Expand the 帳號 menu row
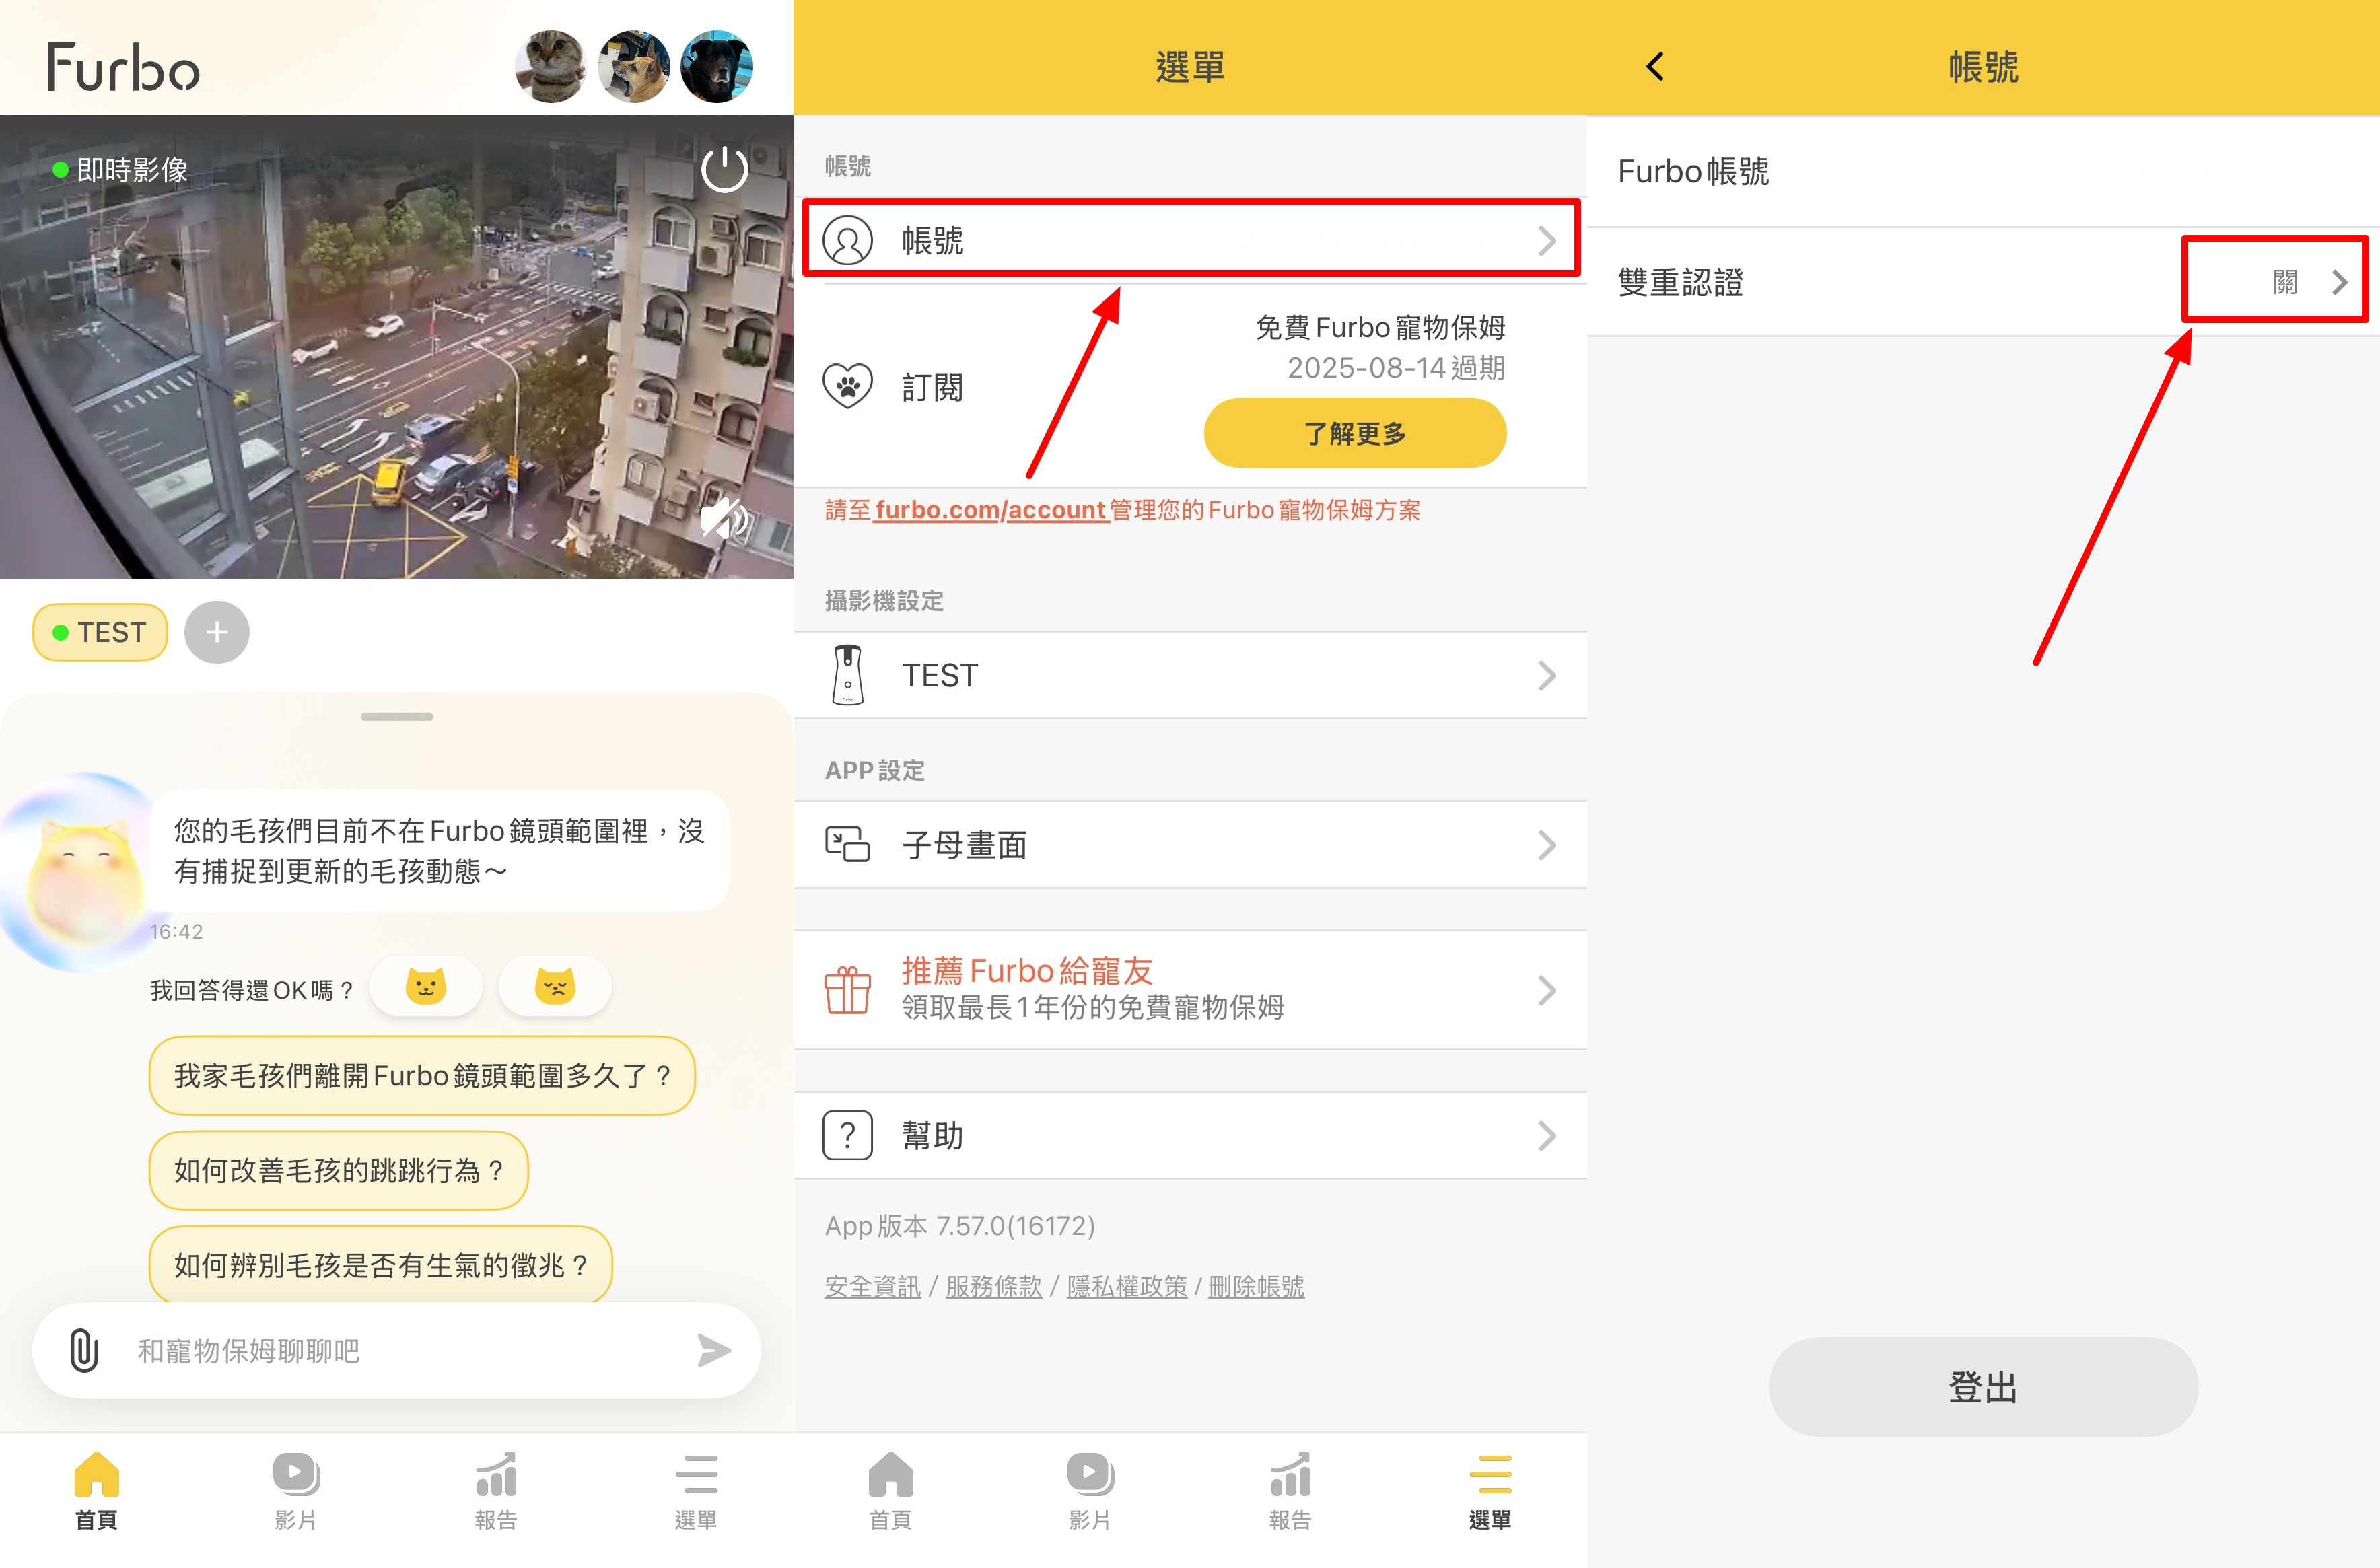Image resolution: width=2380 pixels, height=1568 pixels. (1190, 240)
